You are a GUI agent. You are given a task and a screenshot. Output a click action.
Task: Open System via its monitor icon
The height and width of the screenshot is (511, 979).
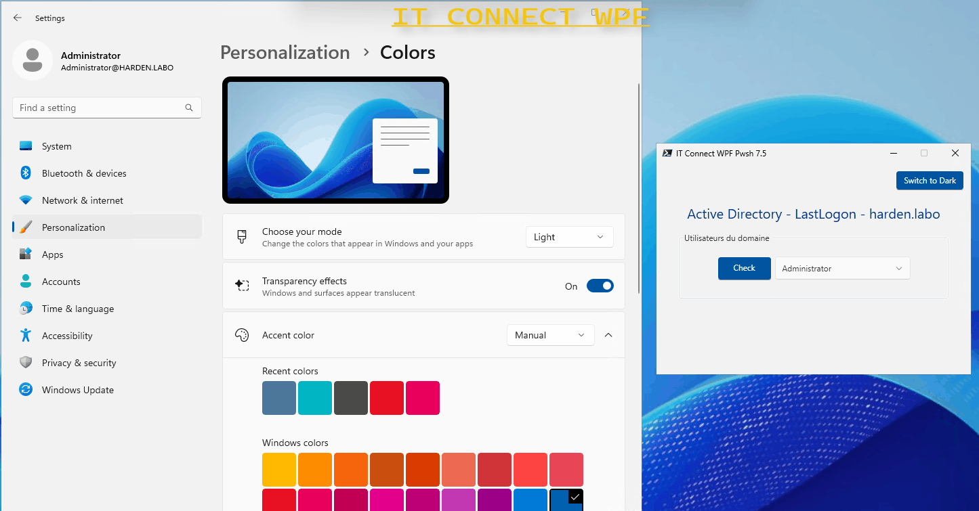pos(26,146)
